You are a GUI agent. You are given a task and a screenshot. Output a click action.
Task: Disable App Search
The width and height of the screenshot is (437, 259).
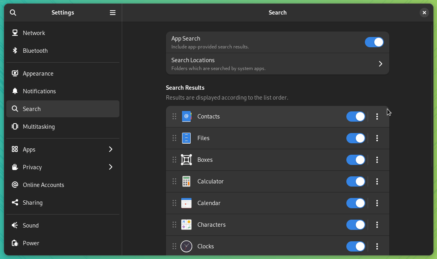point(374,42)
